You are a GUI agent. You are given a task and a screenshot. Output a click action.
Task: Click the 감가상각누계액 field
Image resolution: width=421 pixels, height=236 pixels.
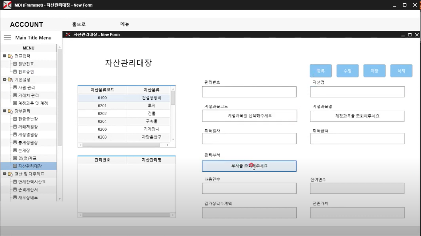pyautogui.click(x=249, y=213)
